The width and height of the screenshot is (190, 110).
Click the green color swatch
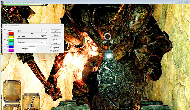tap(11, 40)
